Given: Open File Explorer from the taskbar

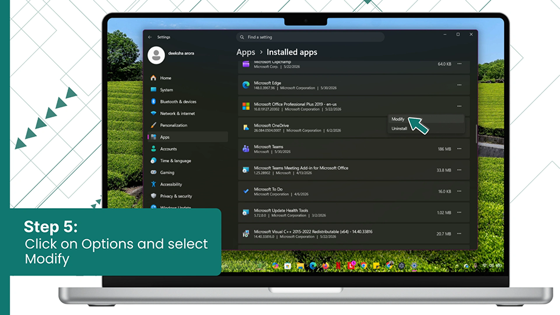Looking at the screenshot, I should point(301,266).
